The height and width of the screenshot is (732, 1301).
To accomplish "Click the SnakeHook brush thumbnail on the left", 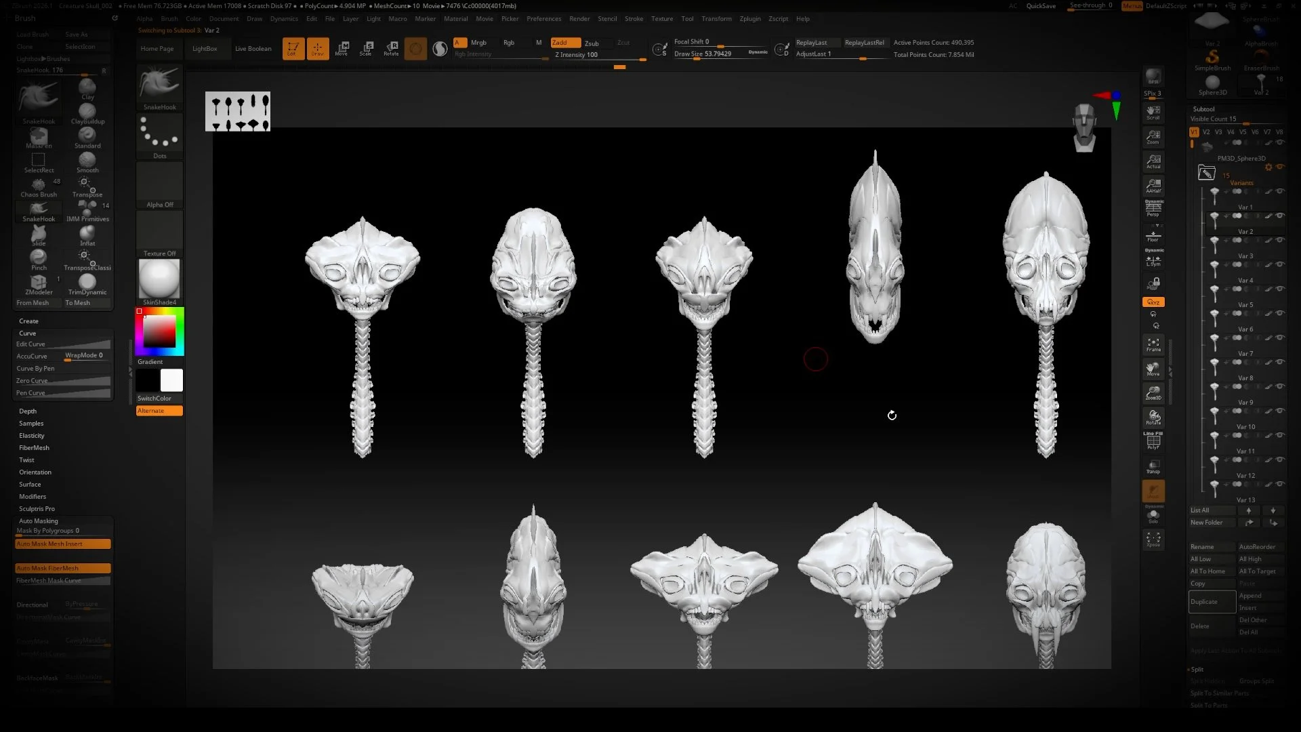I will [38, 98].
